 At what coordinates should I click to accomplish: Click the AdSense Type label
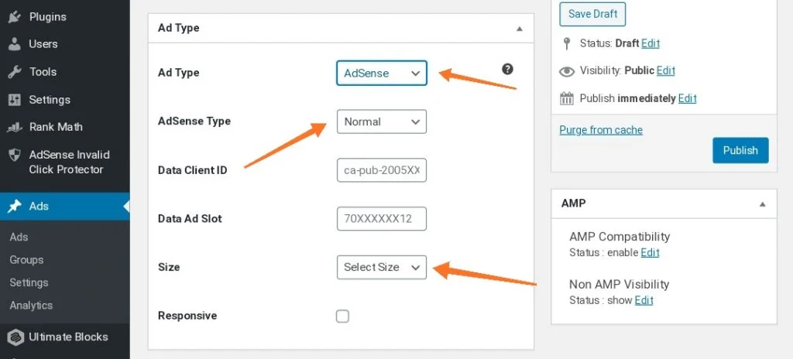coord(194,121)
